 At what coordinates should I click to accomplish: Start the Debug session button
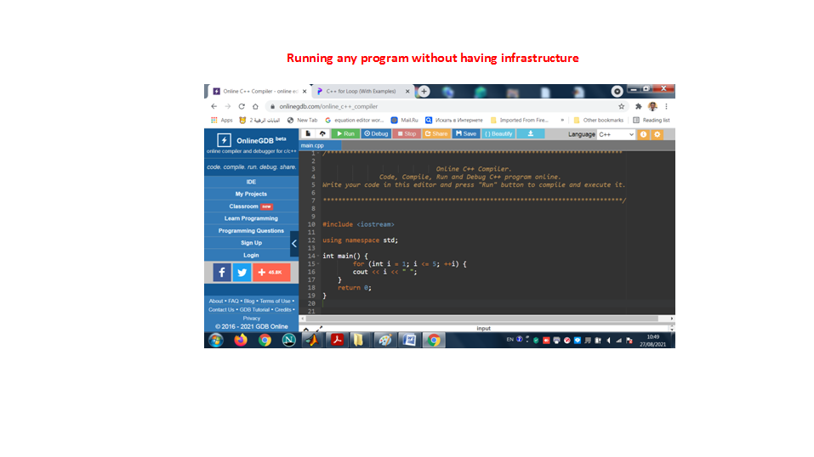pos(376,134)
